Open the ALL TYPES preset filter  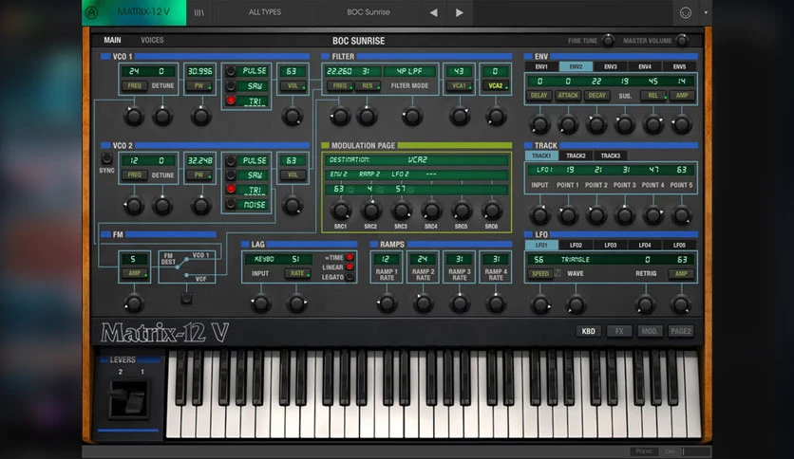265,12
